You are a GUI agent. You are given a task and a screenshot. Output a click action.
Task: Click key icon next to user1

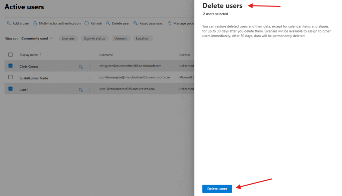coord(81,90)
